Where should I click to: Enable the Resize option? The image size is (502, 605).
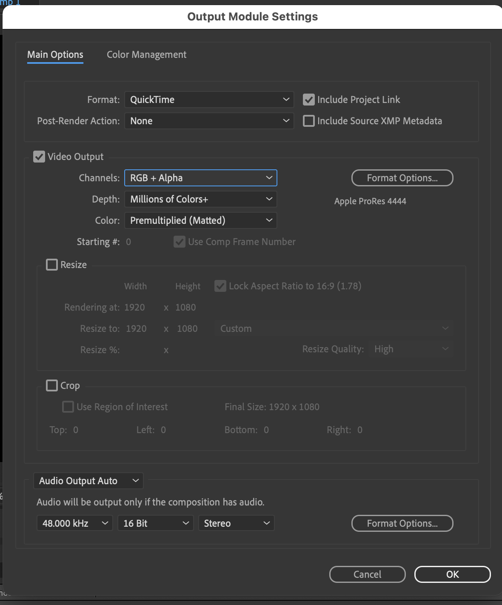point(51,264)
